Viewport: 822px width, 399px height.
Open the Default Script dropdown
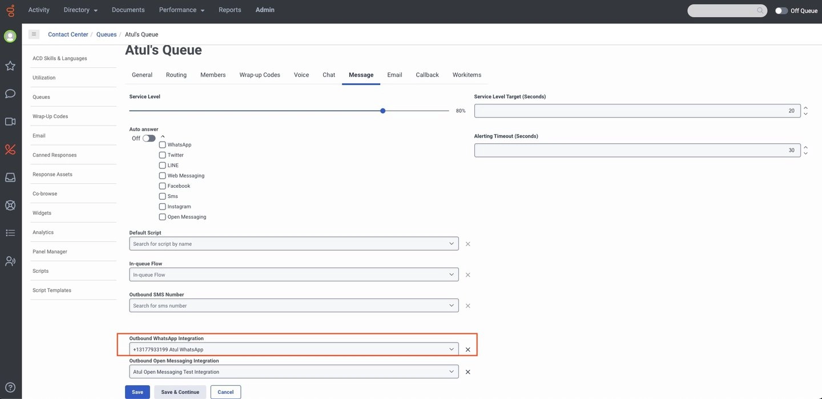tap(293, 244)
